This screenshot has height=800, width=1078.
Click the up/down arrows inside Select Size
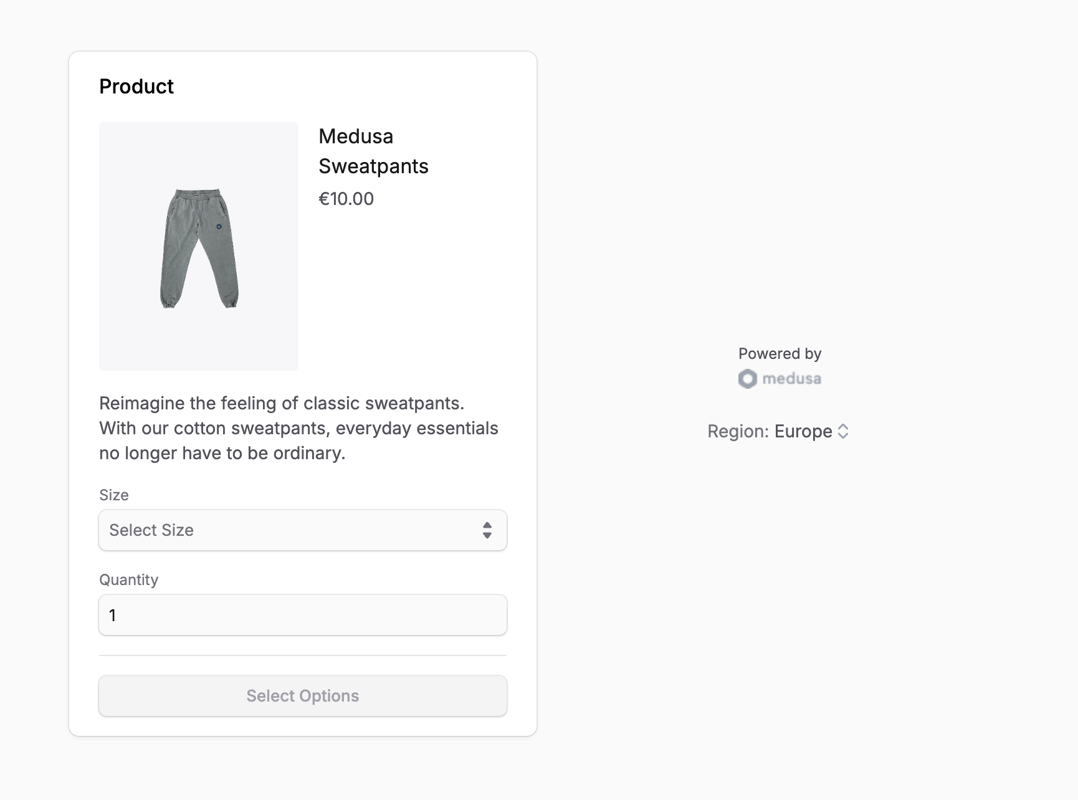489,530
